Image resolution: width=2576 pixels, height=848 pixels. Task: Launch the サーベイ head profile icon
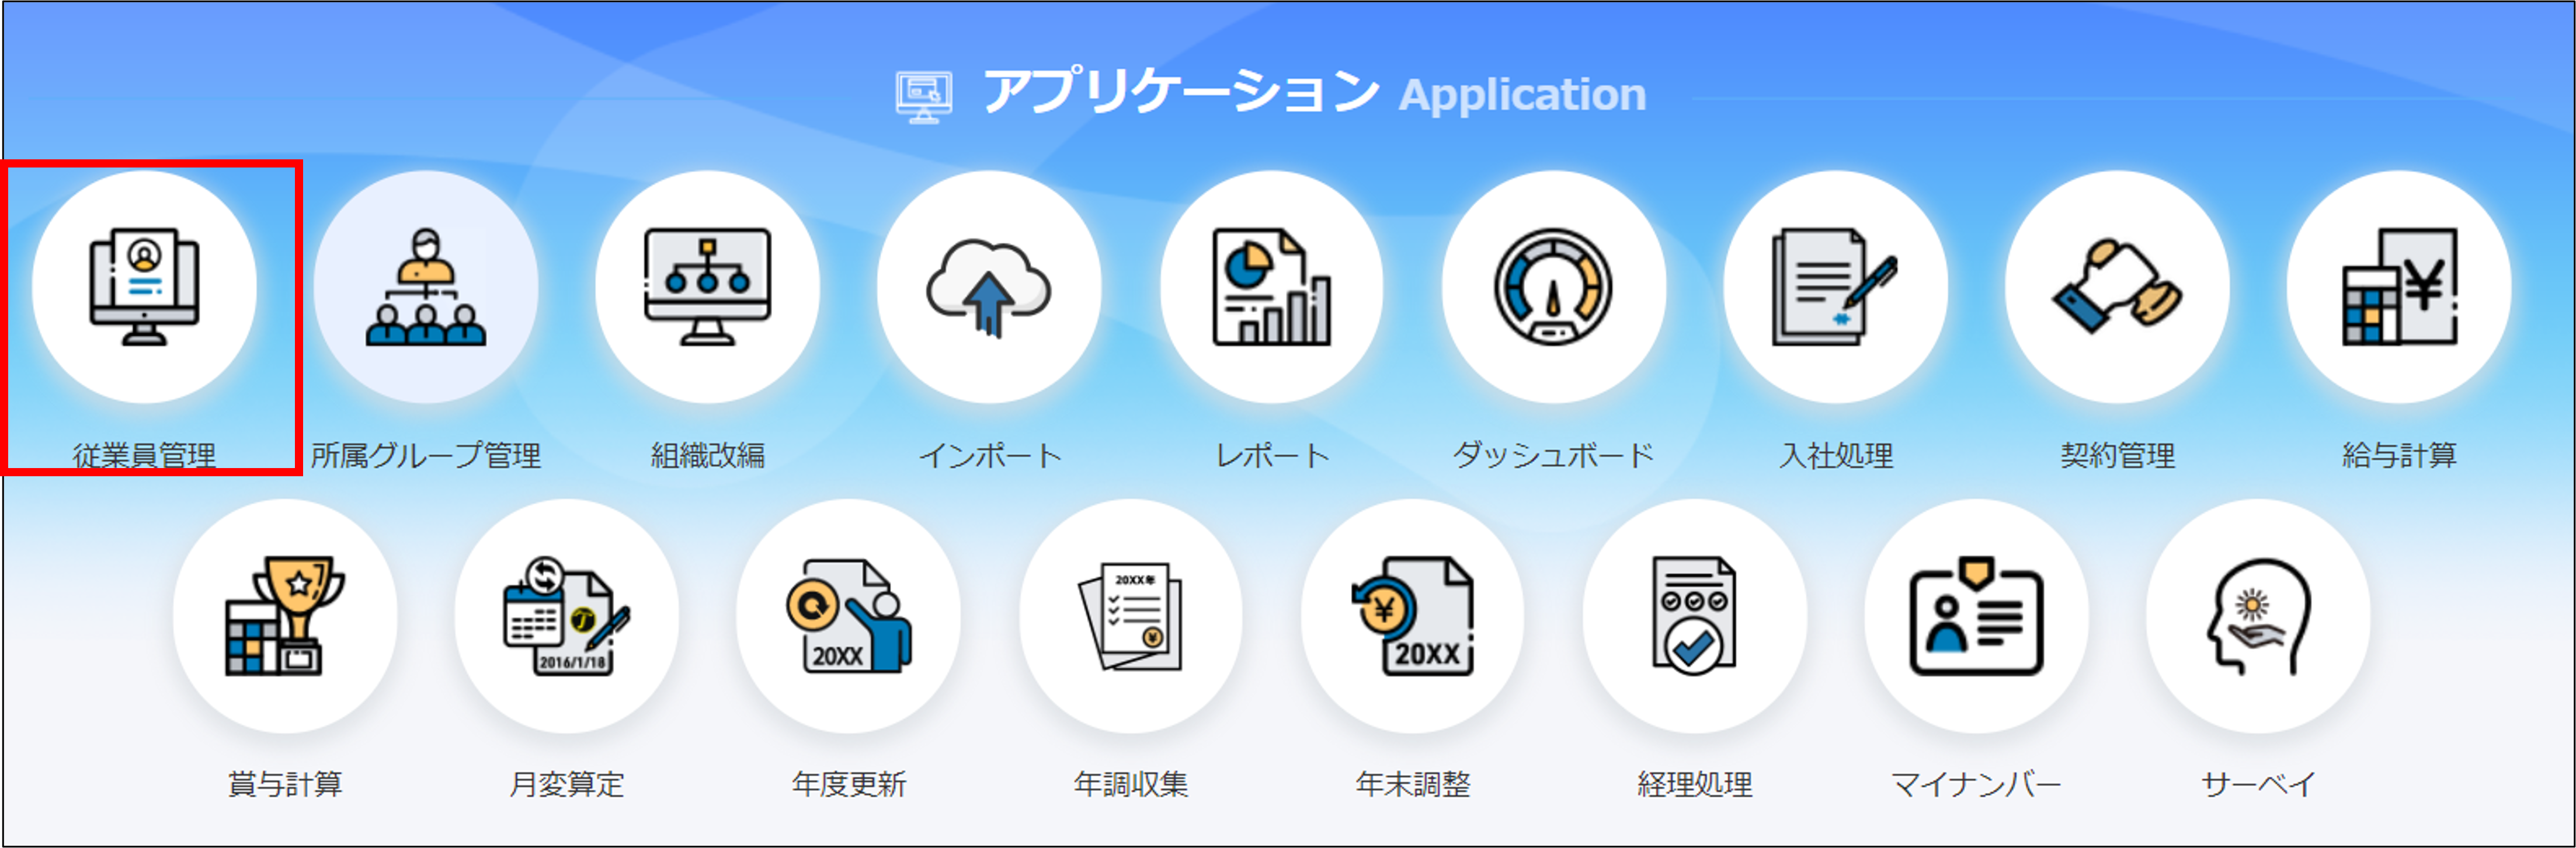pyautogui.click(x=2259, y=616)
